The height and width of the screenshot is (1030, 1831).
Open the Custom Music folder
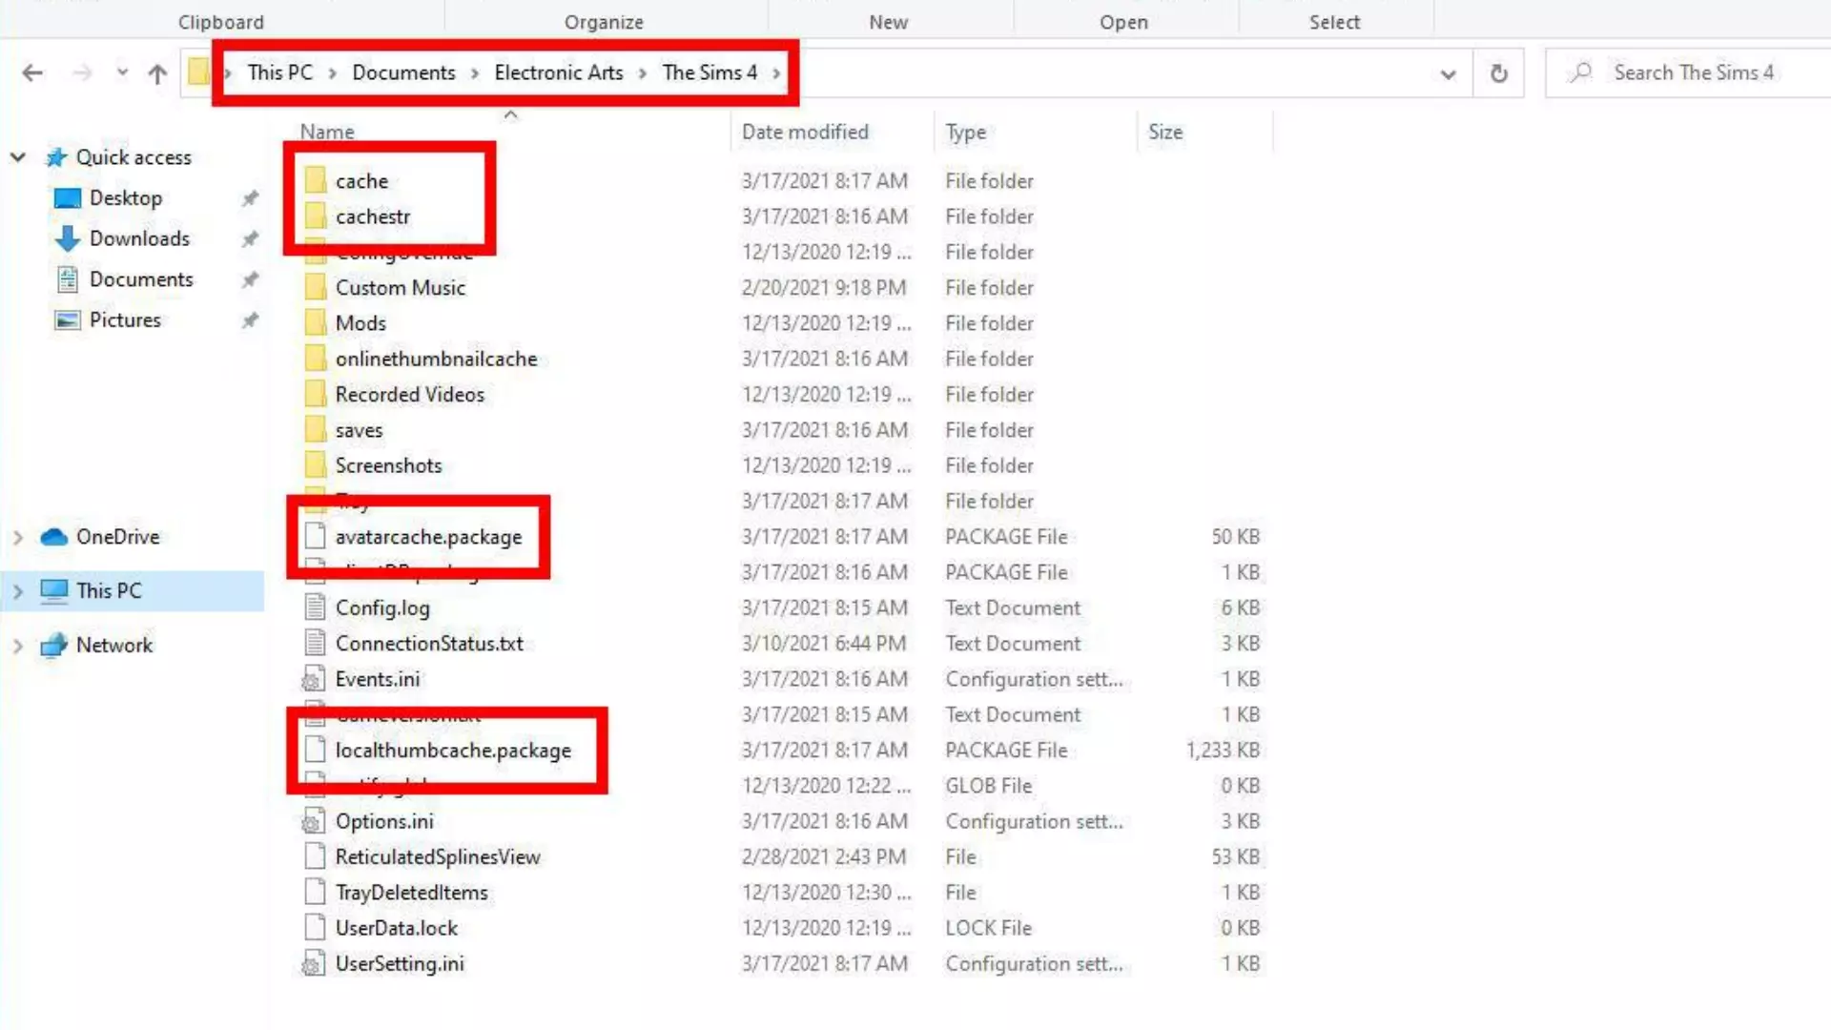pyautogui.click(x=400, y=287)
